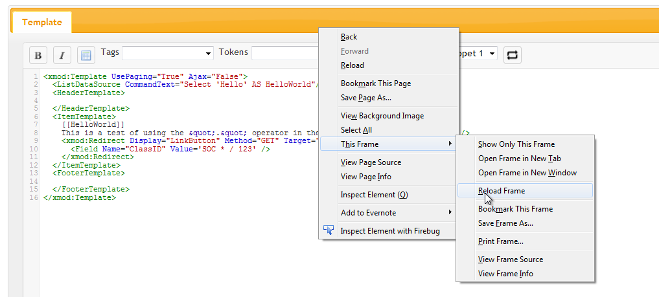Select Open Frame in New Window
Screen dimensions: 659x297
click(x=525, y=173)
